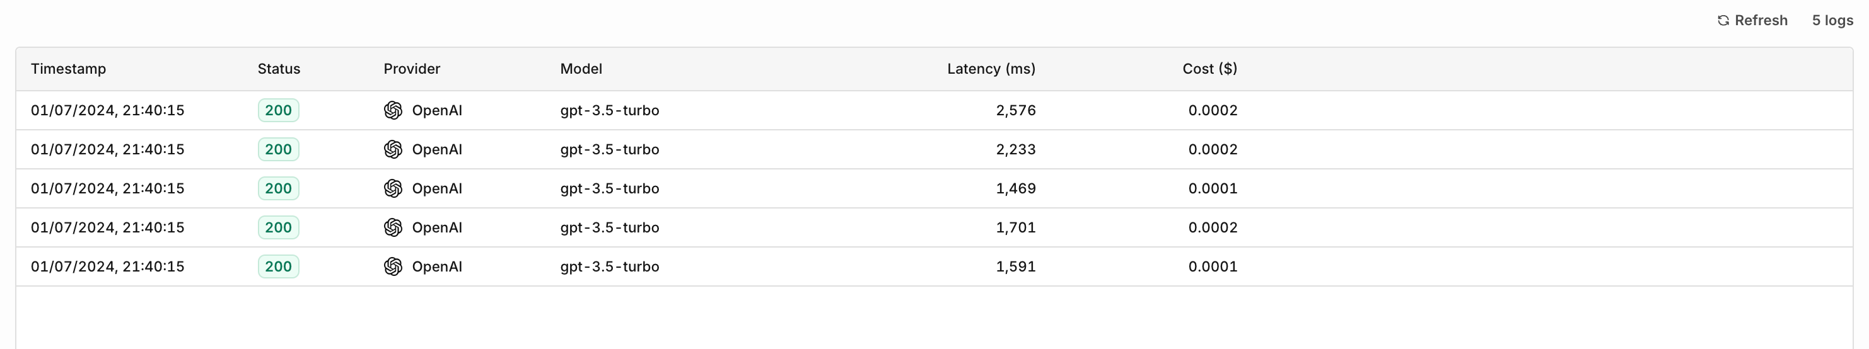The height and width of the screenshot is (349, 1869).
Task: Click the Refresh button label
Action: (1761, 20)
